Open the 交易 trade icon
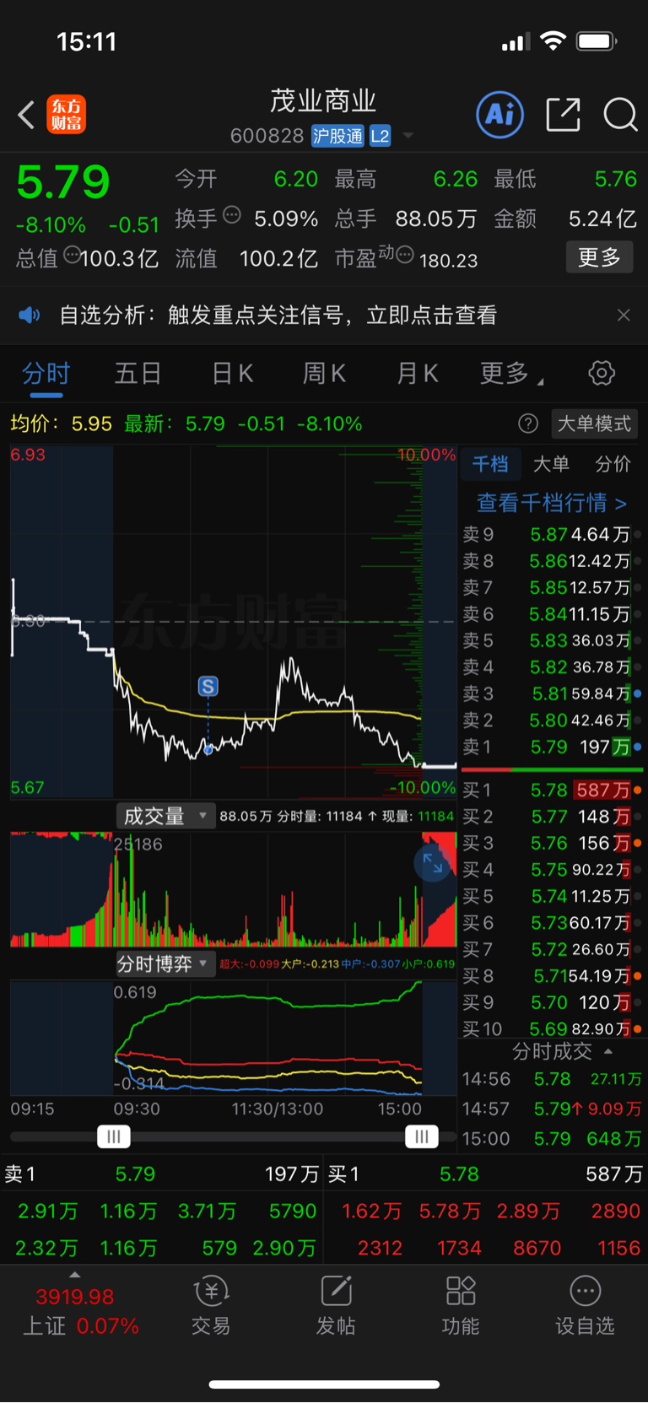 click(x=211, y=1307)
